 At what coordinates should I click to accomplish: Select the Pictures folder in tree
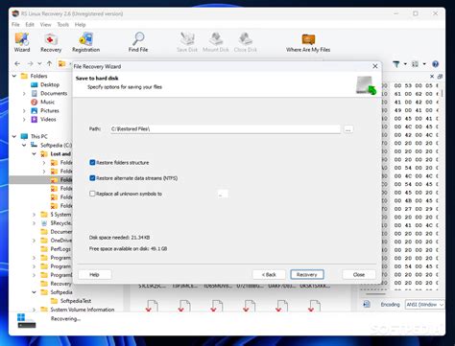point(50,110)
